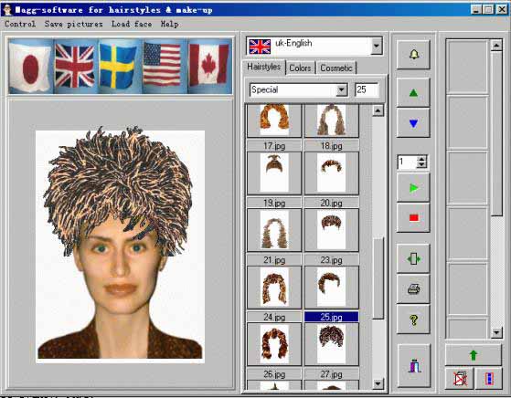
Task: Click the Swedish flag image
Action: [117, 66]
